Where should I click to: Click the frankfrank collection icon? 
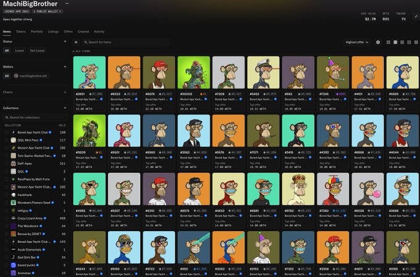pyautogui.click(x=14, y=195)
